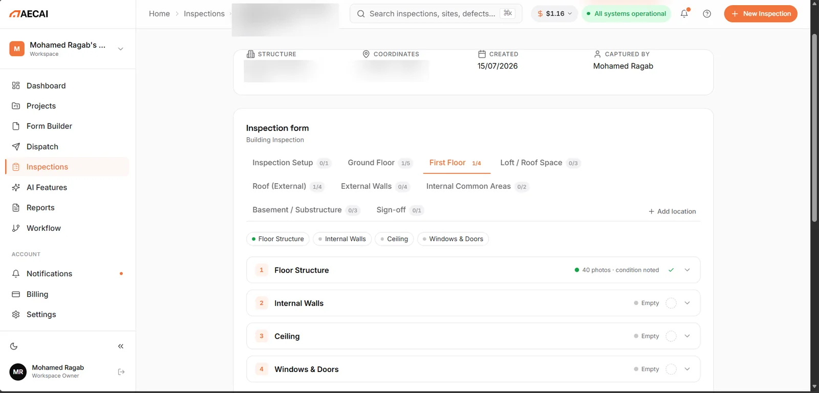Open the help question mark icon
This screenshot has width=819, height=393.
click(x=707, y=14)
